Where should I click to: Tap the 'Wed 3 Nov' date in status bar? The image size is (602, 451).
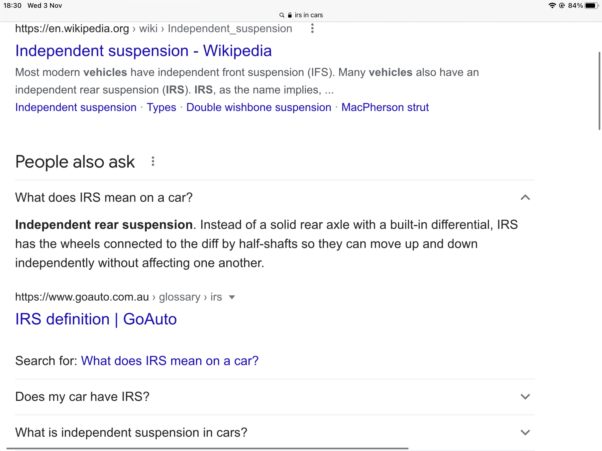45,6
